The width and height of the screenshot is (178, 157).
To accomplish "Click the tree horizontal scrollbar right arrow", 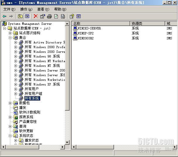I will [63, 147].
